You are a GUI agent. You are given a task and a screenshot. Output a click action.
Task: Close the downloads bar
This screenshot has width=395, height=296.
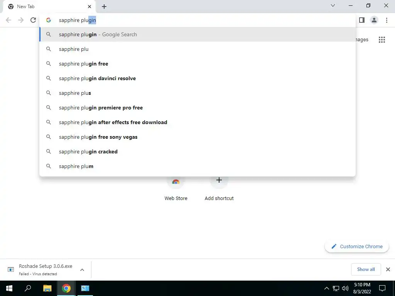[x=388, y=269]
